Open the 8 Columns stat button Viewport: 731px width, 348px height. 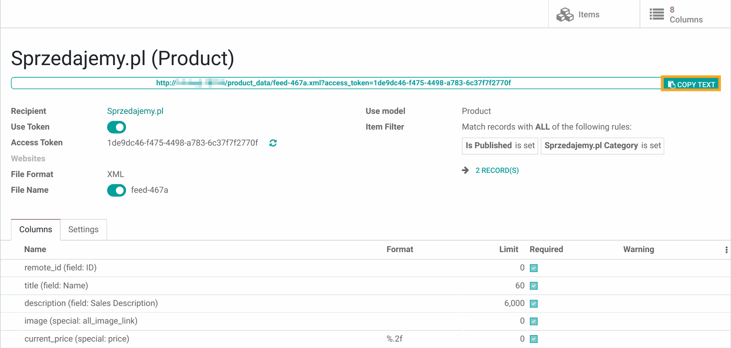(x=685, y=14)
